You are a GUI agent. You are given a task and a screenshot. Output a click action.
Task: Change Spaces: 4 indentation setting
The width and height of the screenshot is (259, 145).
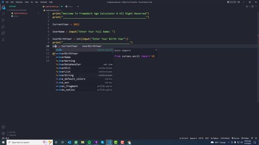click(193, 138)
